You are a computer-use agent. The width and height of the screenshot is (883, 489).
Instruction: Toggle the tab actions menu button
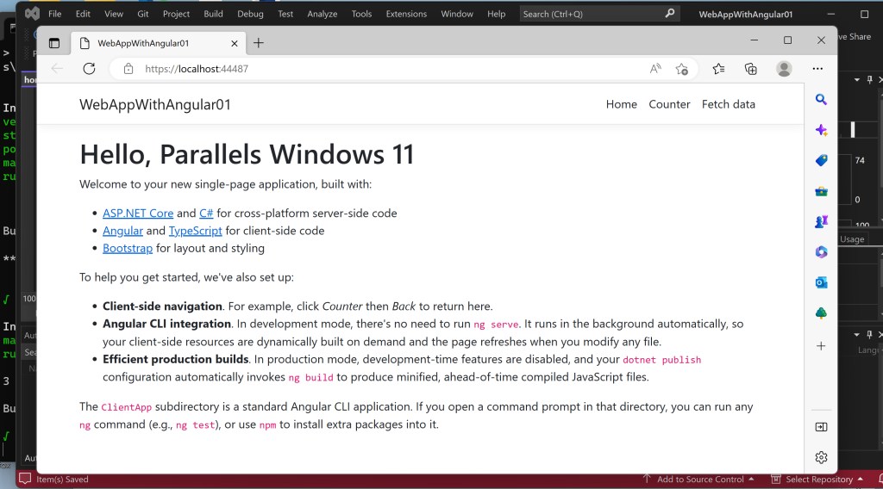tap(54, 43)
